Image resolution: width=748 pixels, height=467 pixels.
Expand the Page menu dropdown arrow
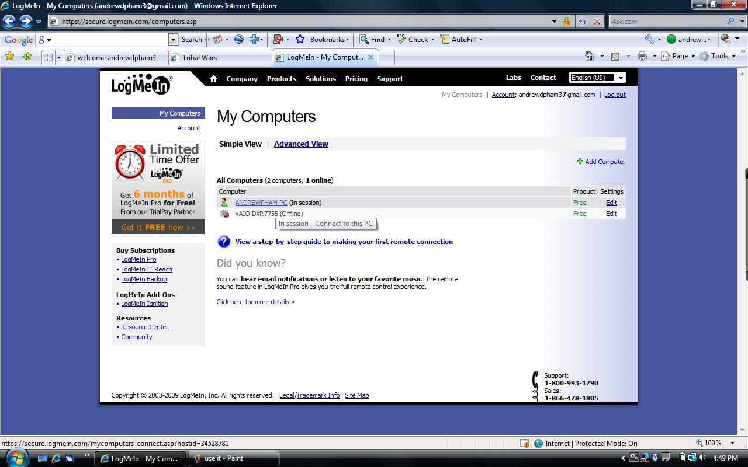tap(693, 56)
